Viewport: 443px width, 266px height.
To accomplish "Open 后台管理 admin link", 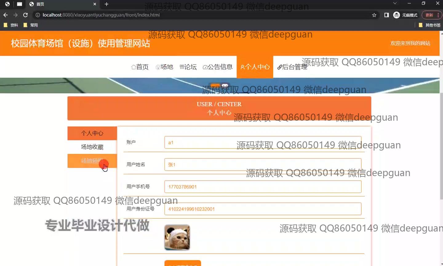I will [x=292, y=67].
